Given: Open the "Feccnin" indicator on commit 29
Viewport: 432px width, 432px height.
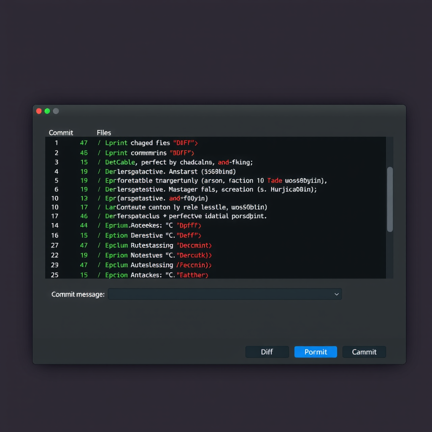Looking at the screenshot, I should pyautogui.click(x=191, y=265).
